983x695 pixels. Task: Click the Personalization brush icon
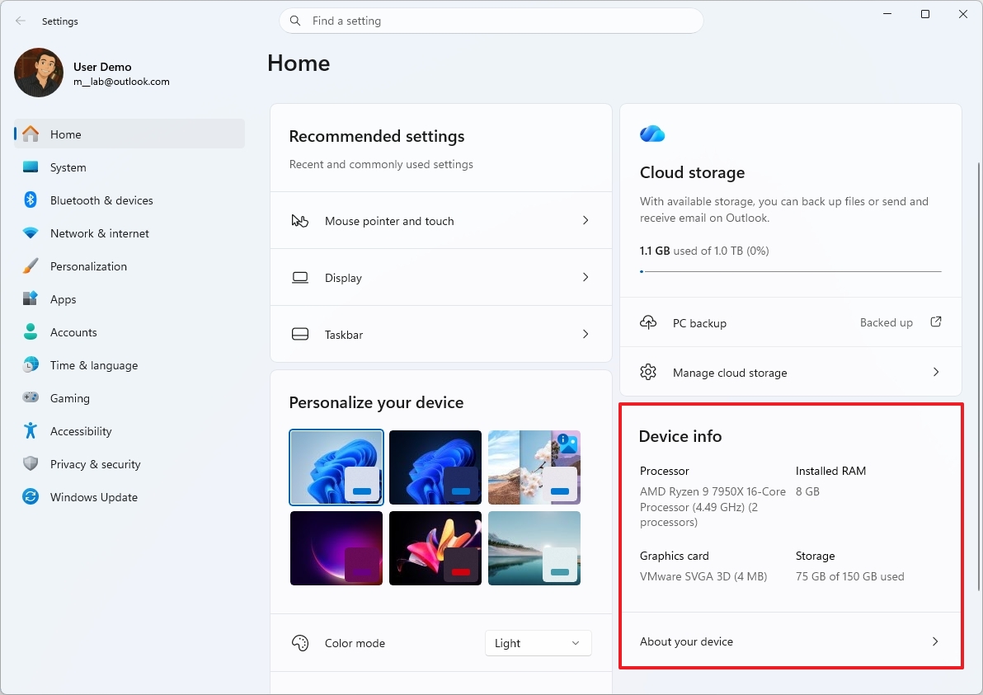(x=30, y=266)
